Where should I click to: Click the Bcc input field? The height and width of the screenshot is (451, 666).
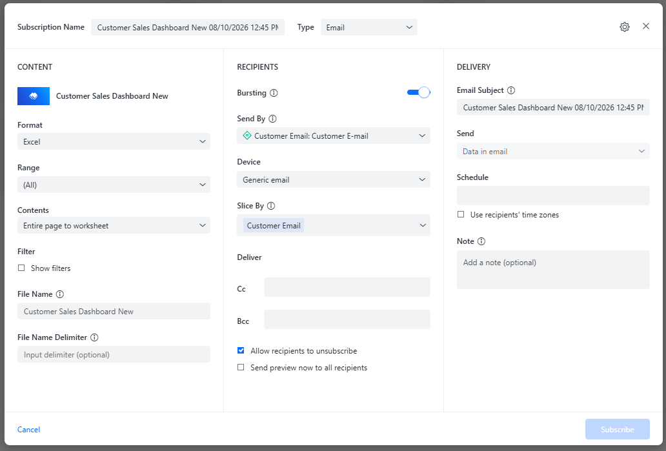pyautogui.click(x=347, y=319)
